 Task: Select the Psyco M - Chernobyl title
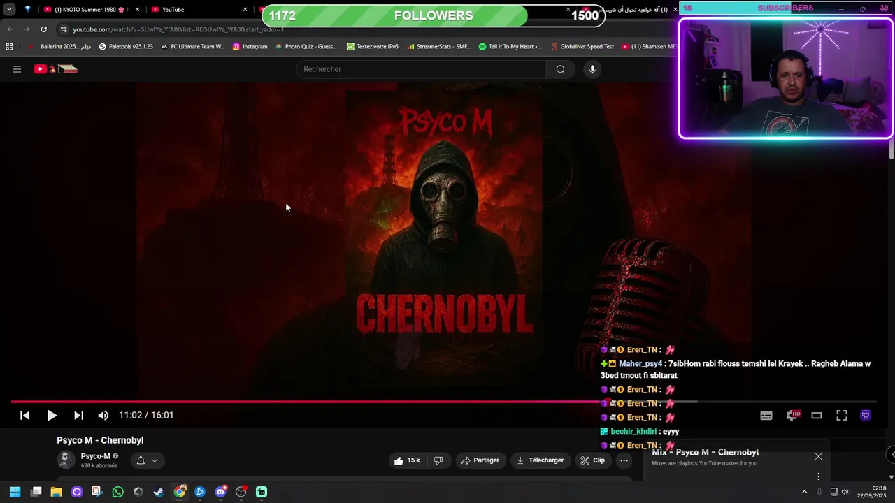[100, 440]
